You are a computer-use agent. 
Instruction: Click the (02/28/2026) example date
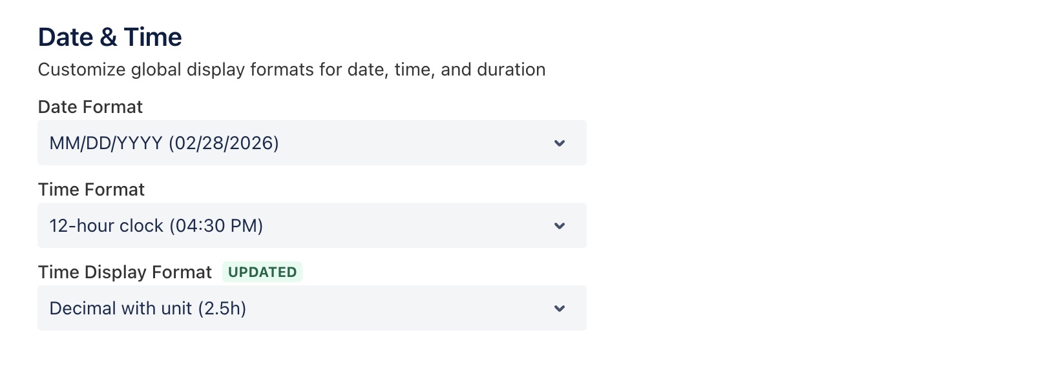[x=224, y=143]
